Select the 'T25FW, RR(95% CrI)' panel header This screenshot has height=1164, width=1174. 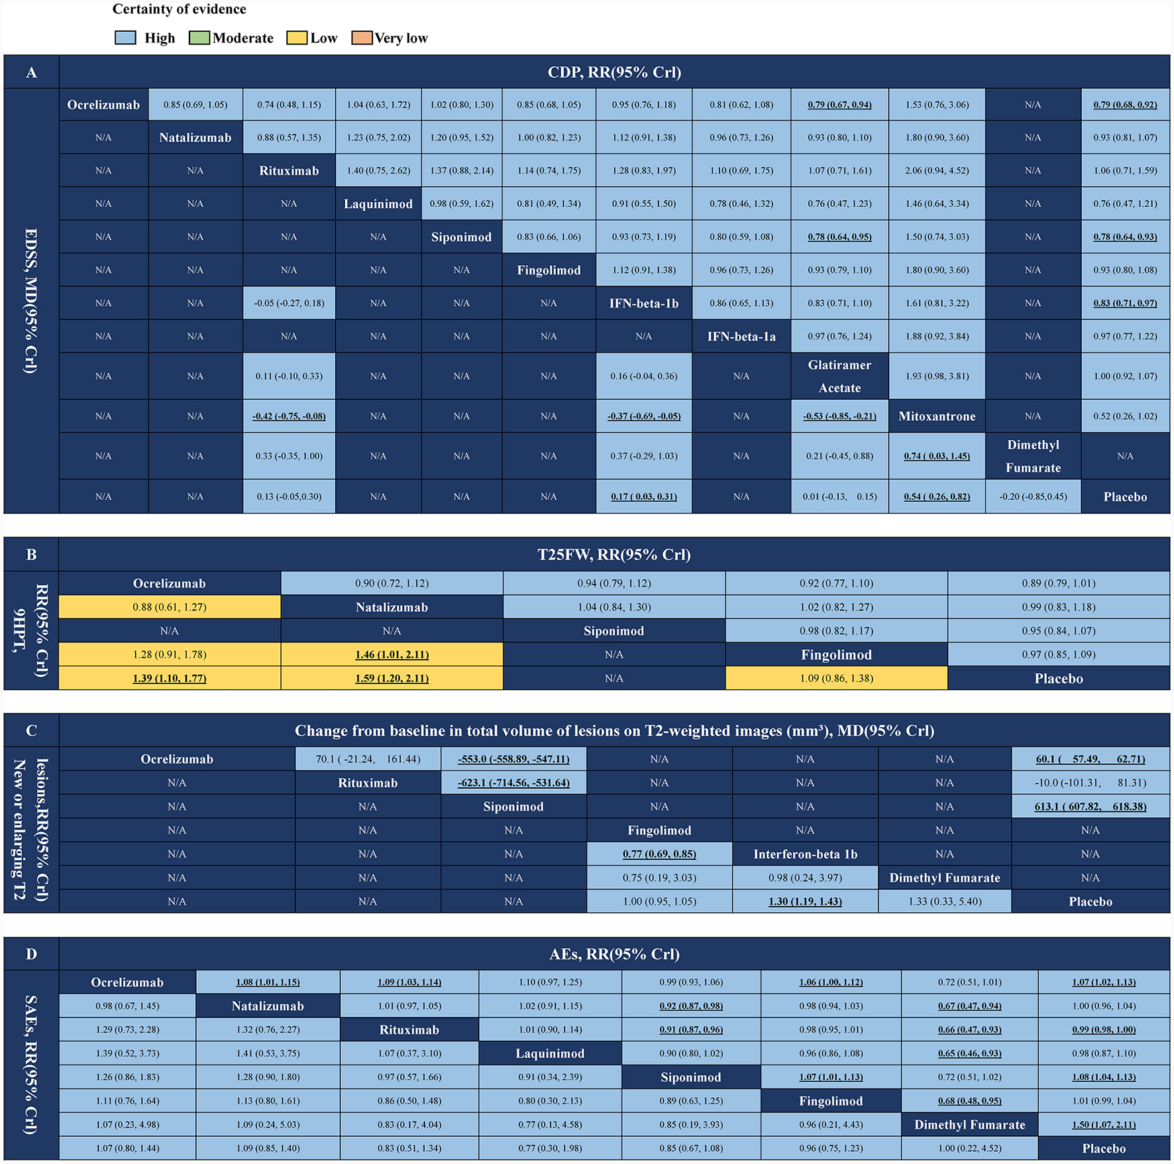(x=614, y=555)
